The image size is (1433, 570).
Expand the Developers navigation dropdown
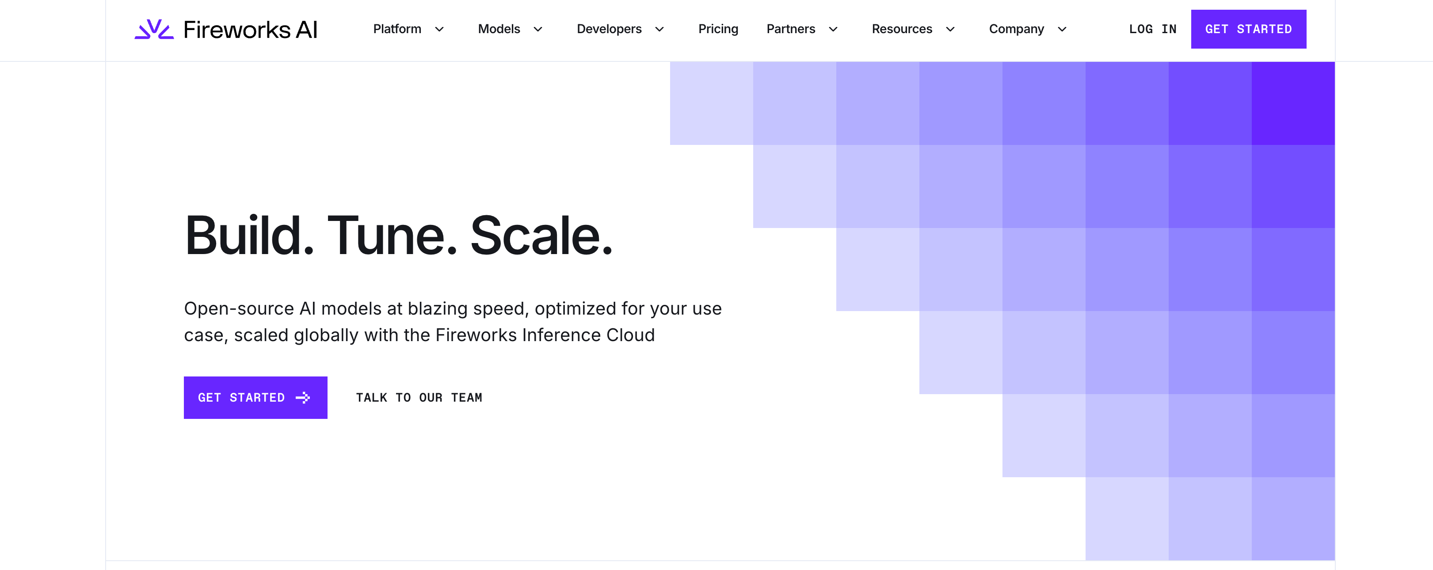click(x=660, y=30)
